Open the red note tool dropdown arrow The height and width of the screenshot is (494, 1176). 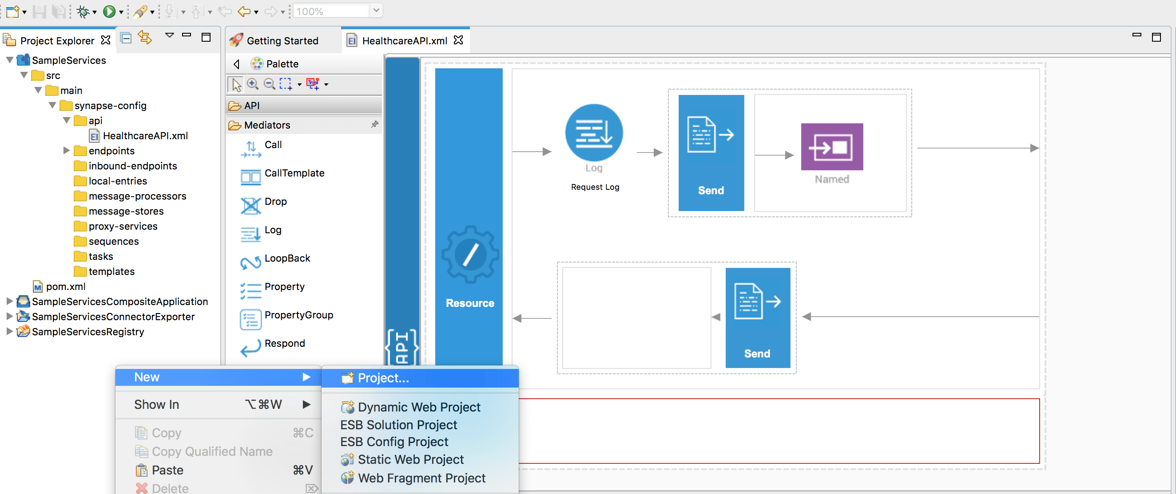pyautogui.click(x=326, y=84)
